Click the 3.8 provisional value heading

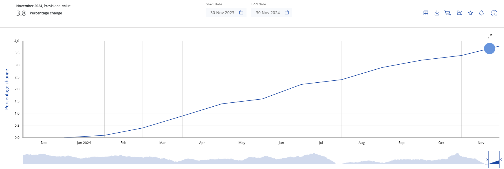[x=21, y=13]
